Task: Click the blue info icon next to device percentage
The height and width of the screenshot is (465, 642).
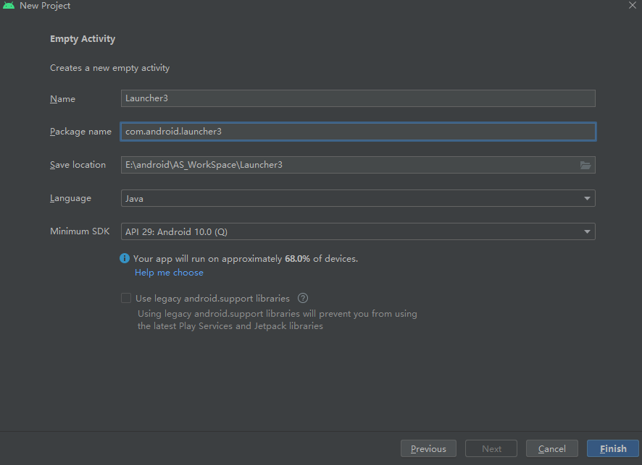Action: 125,258
